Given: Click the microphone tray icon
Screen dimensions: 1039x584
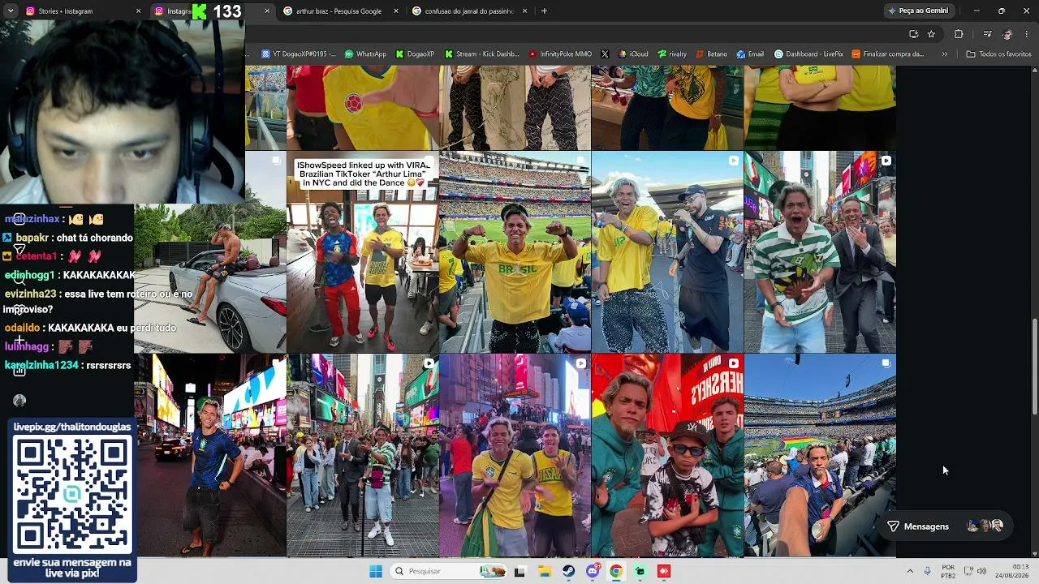Looking at the screenshot, I should tap(927, 571).
